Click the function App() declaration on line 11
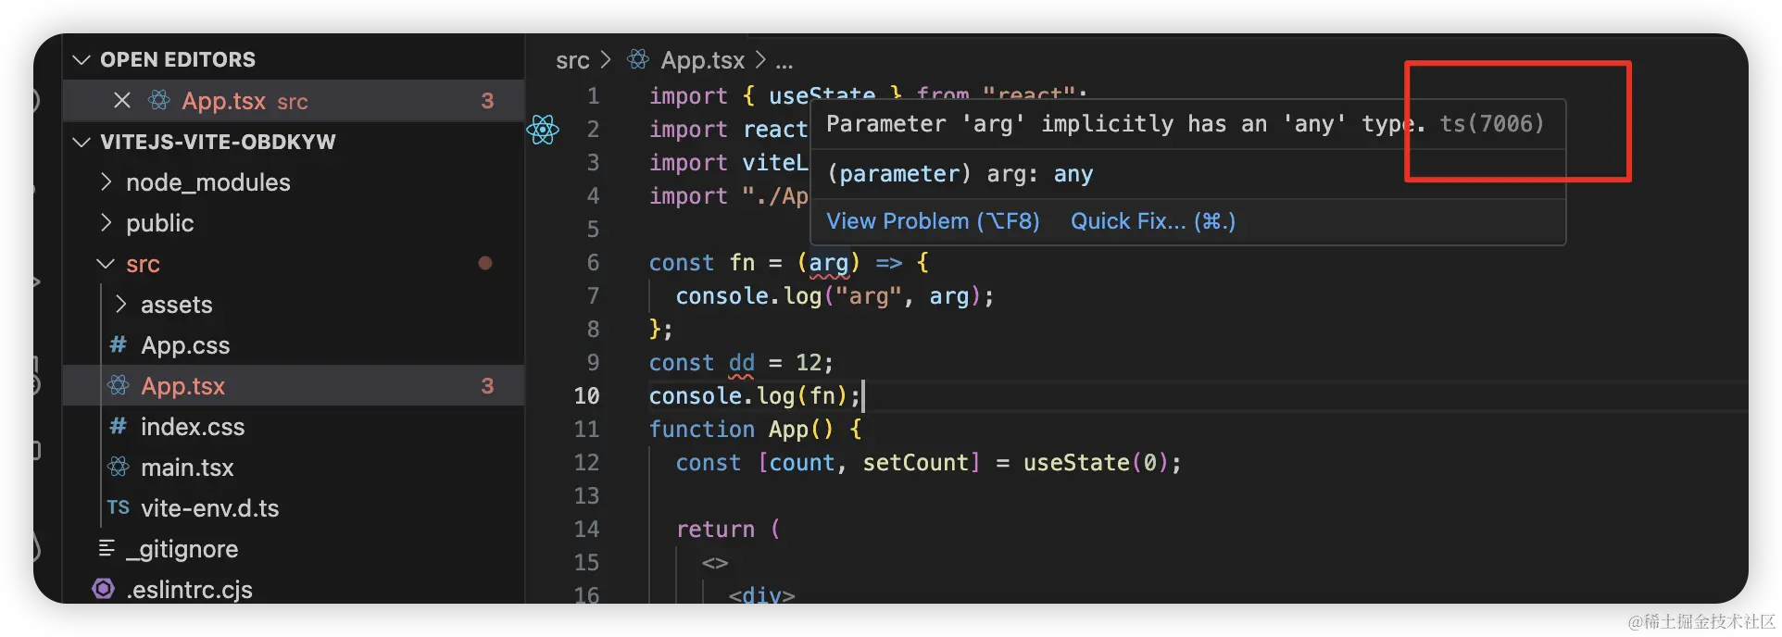This screenshot has width=1782, height=637. click(x=742, y=430)
